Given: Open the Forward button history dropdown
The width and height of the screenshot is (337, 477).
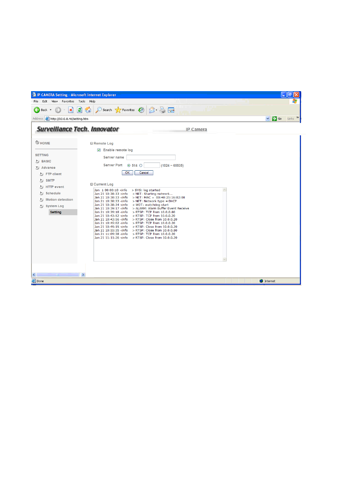Looking at the screenshot, I should [64, 110].
